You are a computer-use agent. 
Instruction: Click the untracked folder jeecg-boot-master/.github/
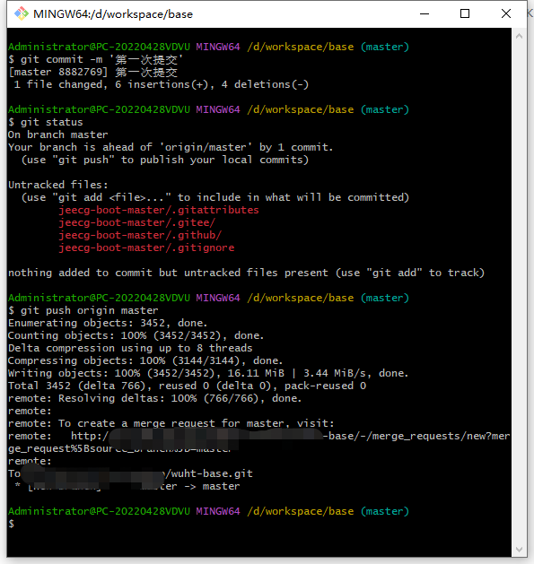click(x=140, y=235)
